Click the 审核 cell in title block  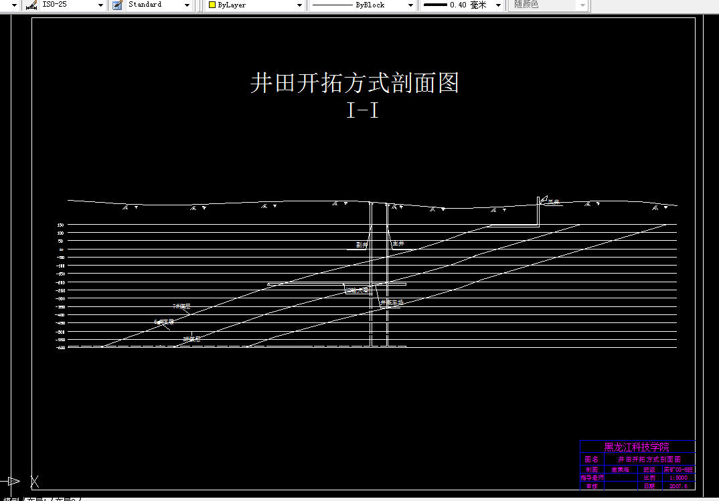point(592,486)
